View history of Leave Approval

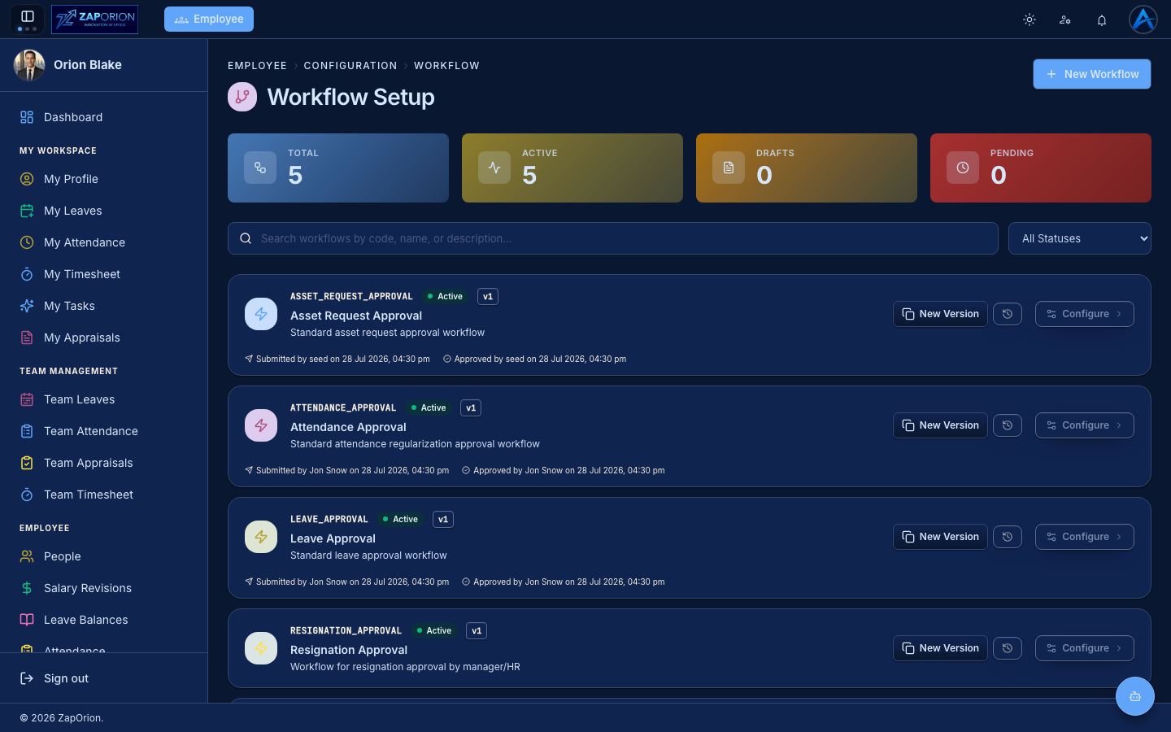point(1008,537)
